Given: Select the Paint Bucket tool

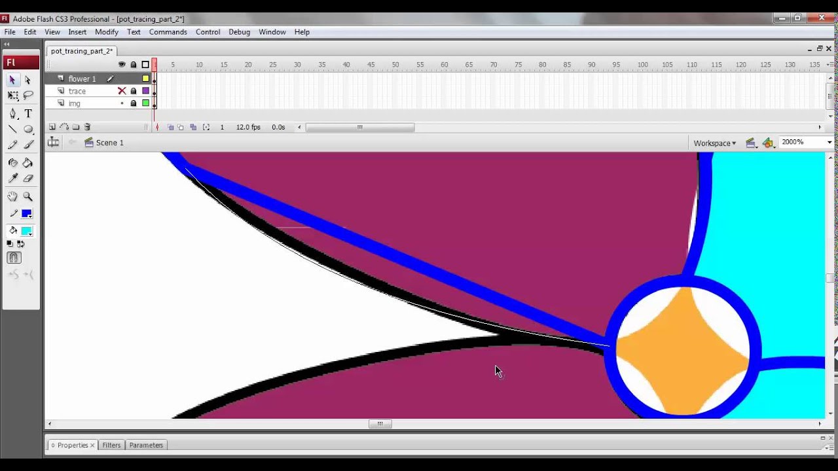Looking at the screenshot, I should [x=28, y=162].
